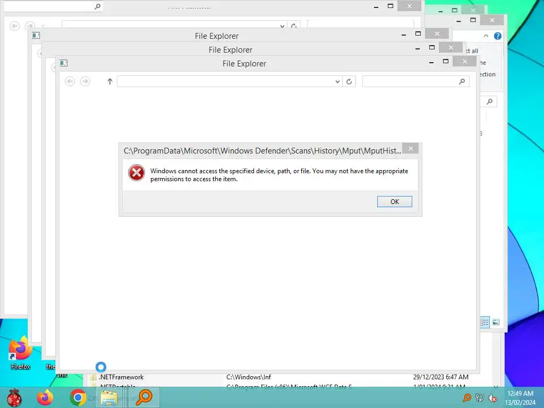The height and width of the screenshot is (408, 544).
Task: Switch to File Explorer on the taskbar
Action: tap(109, 397)
